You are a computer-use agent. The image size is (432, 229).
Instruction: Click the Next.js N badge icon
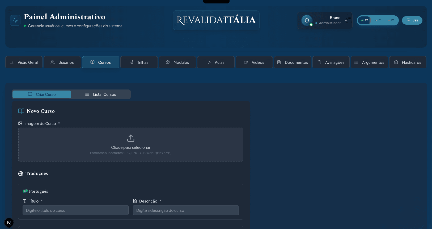[x=9, y=223]
